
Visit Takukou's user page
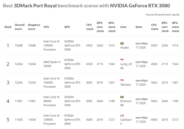(x=125, y=85)
